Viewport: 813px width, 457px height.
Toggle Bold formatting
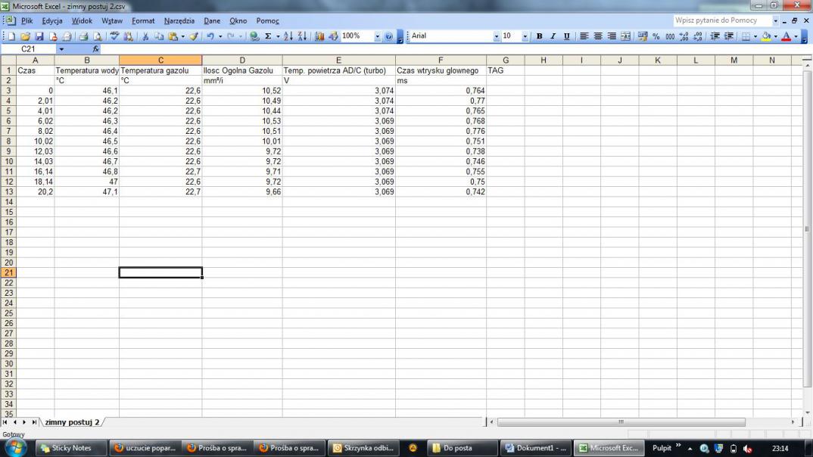click(x=539, y=36)
